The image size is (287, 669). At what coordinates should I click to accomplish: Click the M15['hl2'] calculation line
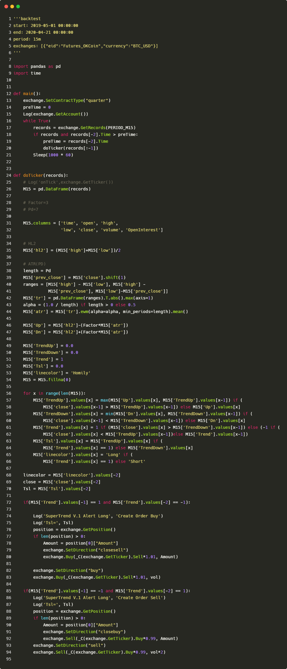tap(72, 250)
